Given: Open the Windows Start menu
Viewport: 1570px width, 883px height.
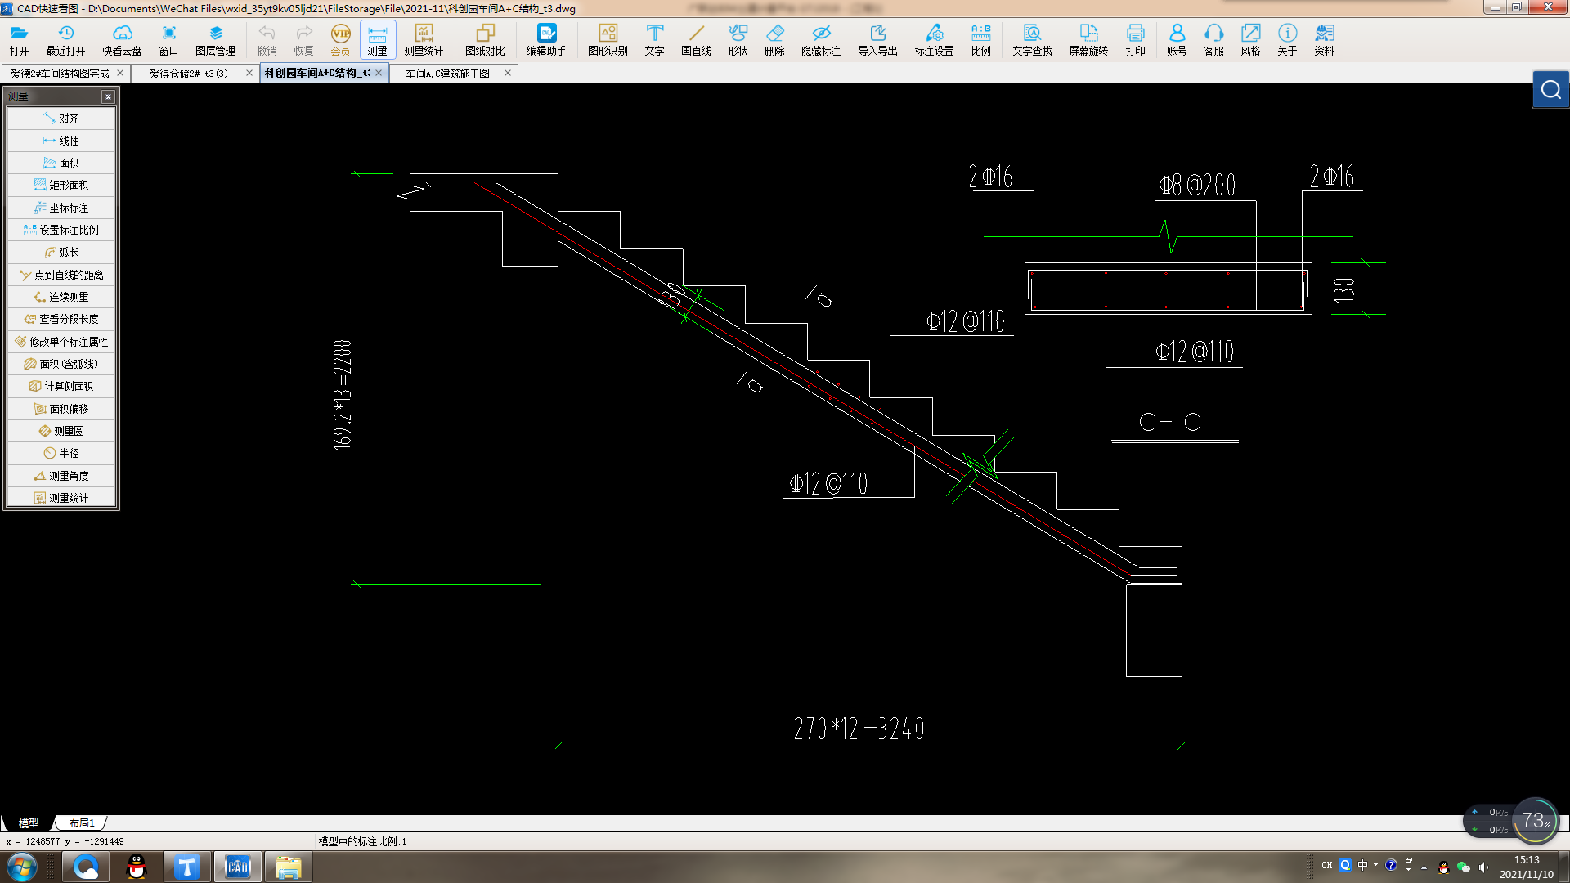Looking at the screenshot, I should tap(22, 867).
